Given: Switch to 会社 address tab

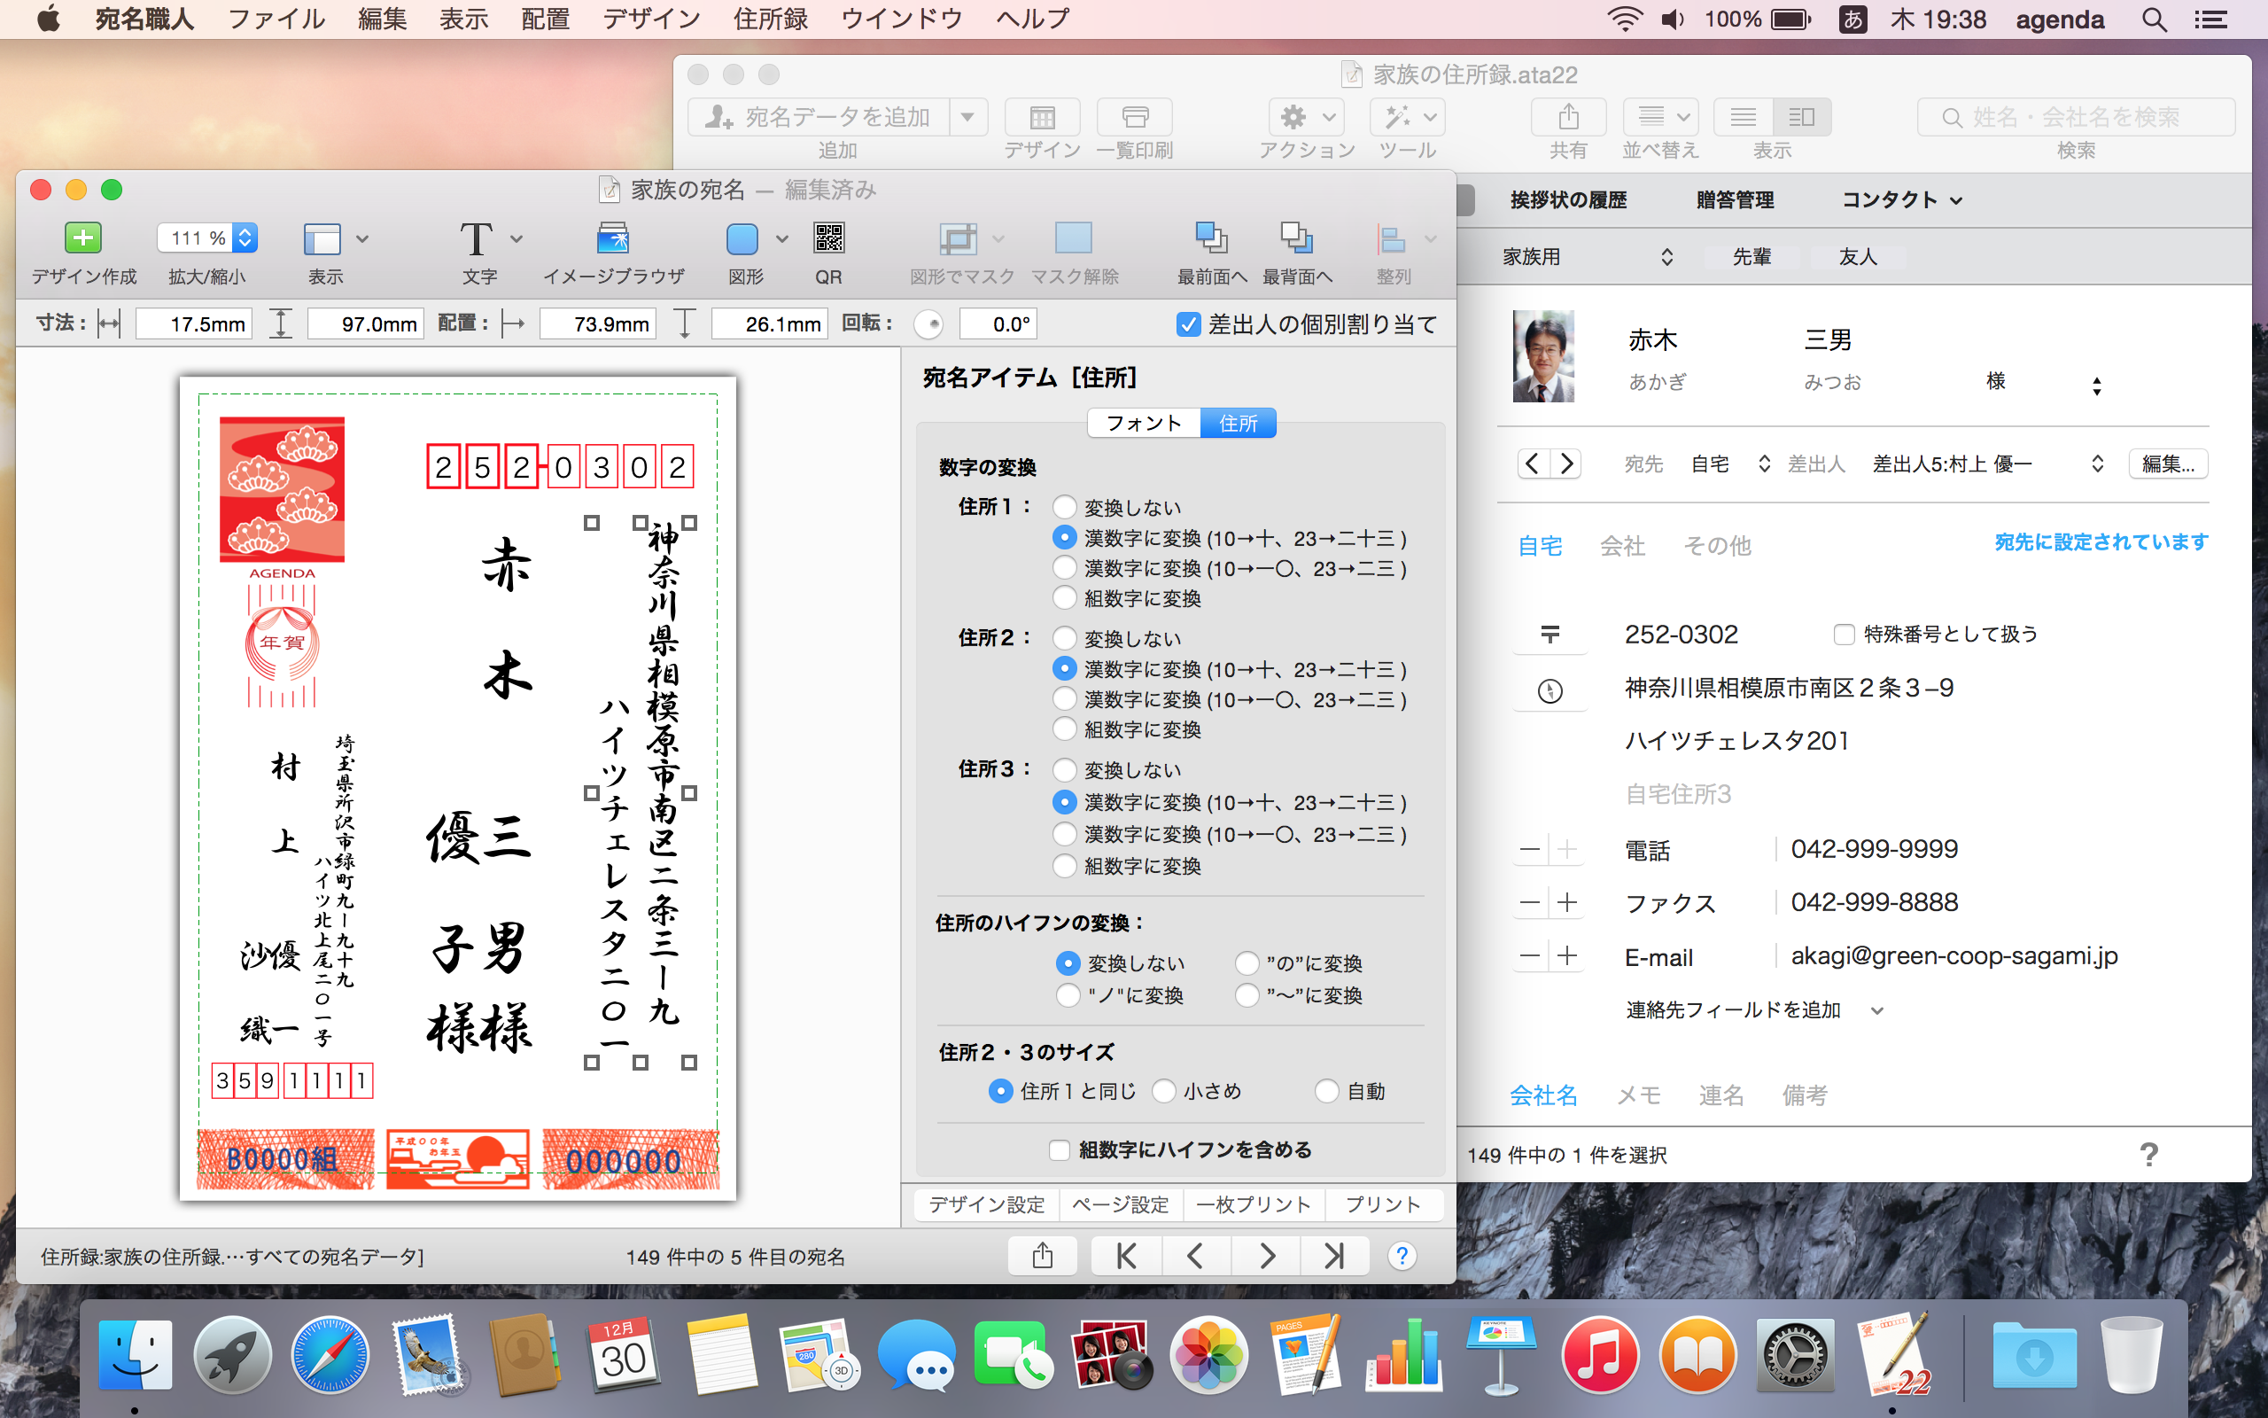Looking at the screenshot, I should tap(1622, 546).
